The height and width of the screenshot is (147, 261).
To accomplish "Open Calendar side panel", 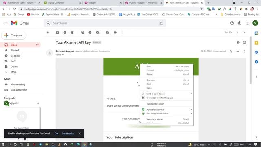I will click(257, 33).
